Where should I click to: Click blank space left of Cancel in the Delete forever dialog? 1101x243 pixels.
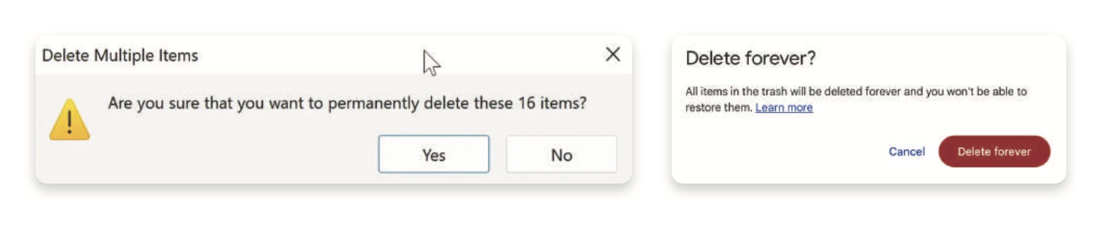[777, 151]
